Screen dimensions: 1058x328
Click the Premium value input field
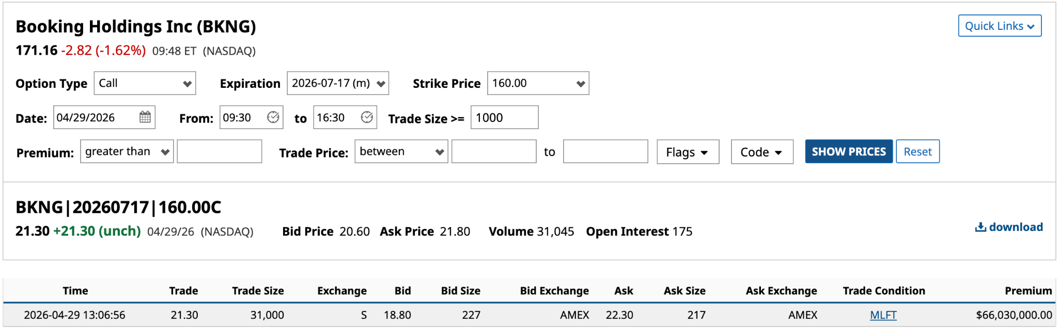tap(219, 151)
